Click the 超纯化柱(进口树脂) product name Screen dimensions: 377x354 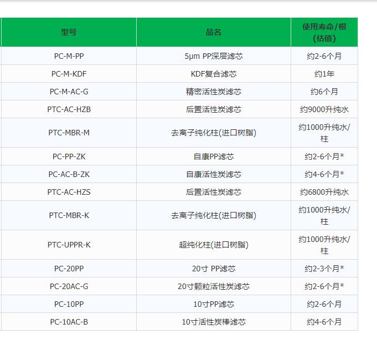pyautogui.click(x=214, y=245)
